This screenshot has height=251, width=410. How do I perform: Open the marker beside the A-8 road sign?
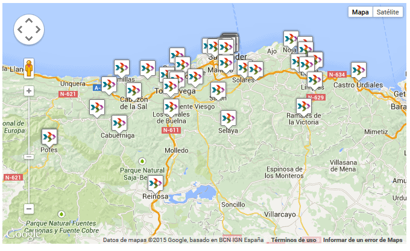(x=109, y=85)
